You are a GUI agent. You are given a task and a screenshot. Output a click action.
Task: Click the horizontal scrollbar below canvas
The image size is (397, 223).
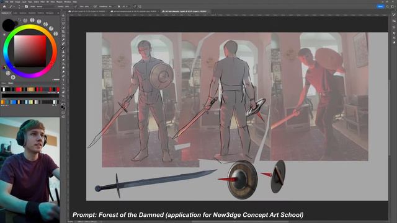tap(240, 222)
